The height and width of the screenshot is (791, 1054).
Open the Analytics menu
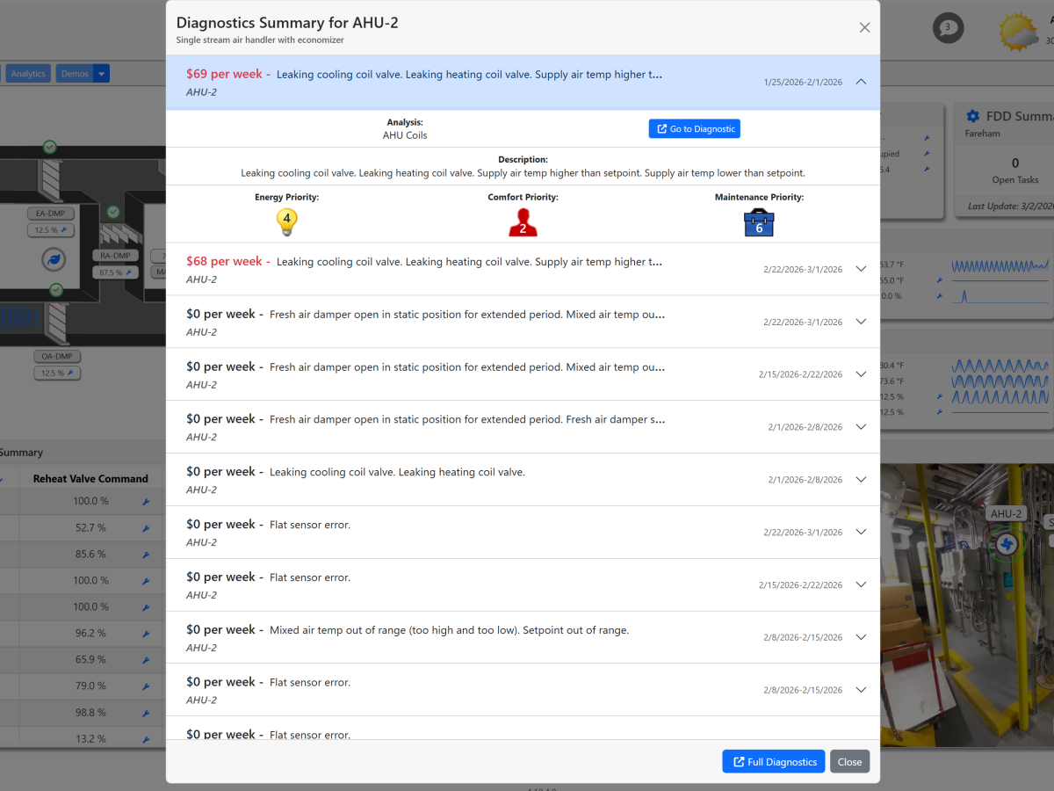pos(28,74)
